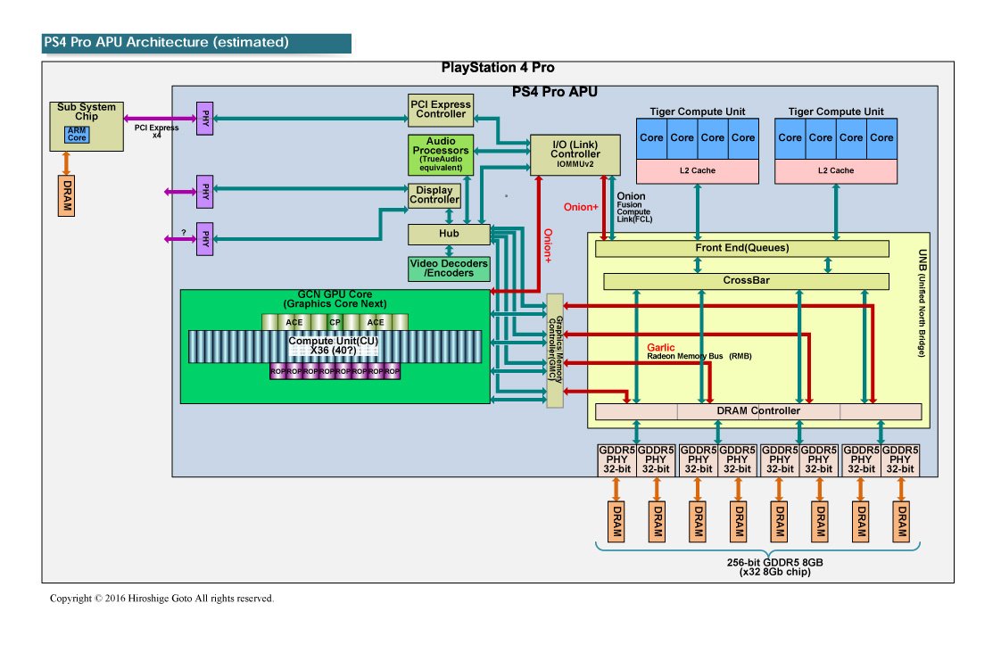Select the "(x32 8Gb chip)" caption
1001x645 pixels.
coord(775,572)
